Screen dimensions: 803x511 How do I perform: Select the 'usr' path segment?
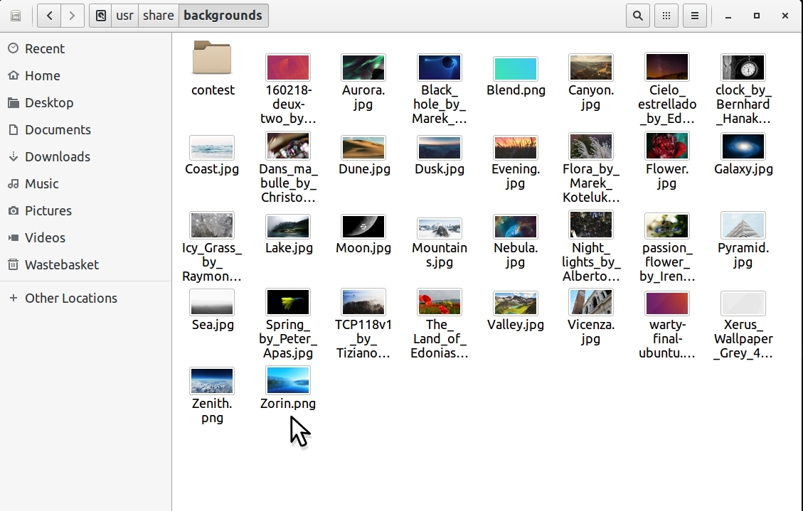[x=125, y=16]
